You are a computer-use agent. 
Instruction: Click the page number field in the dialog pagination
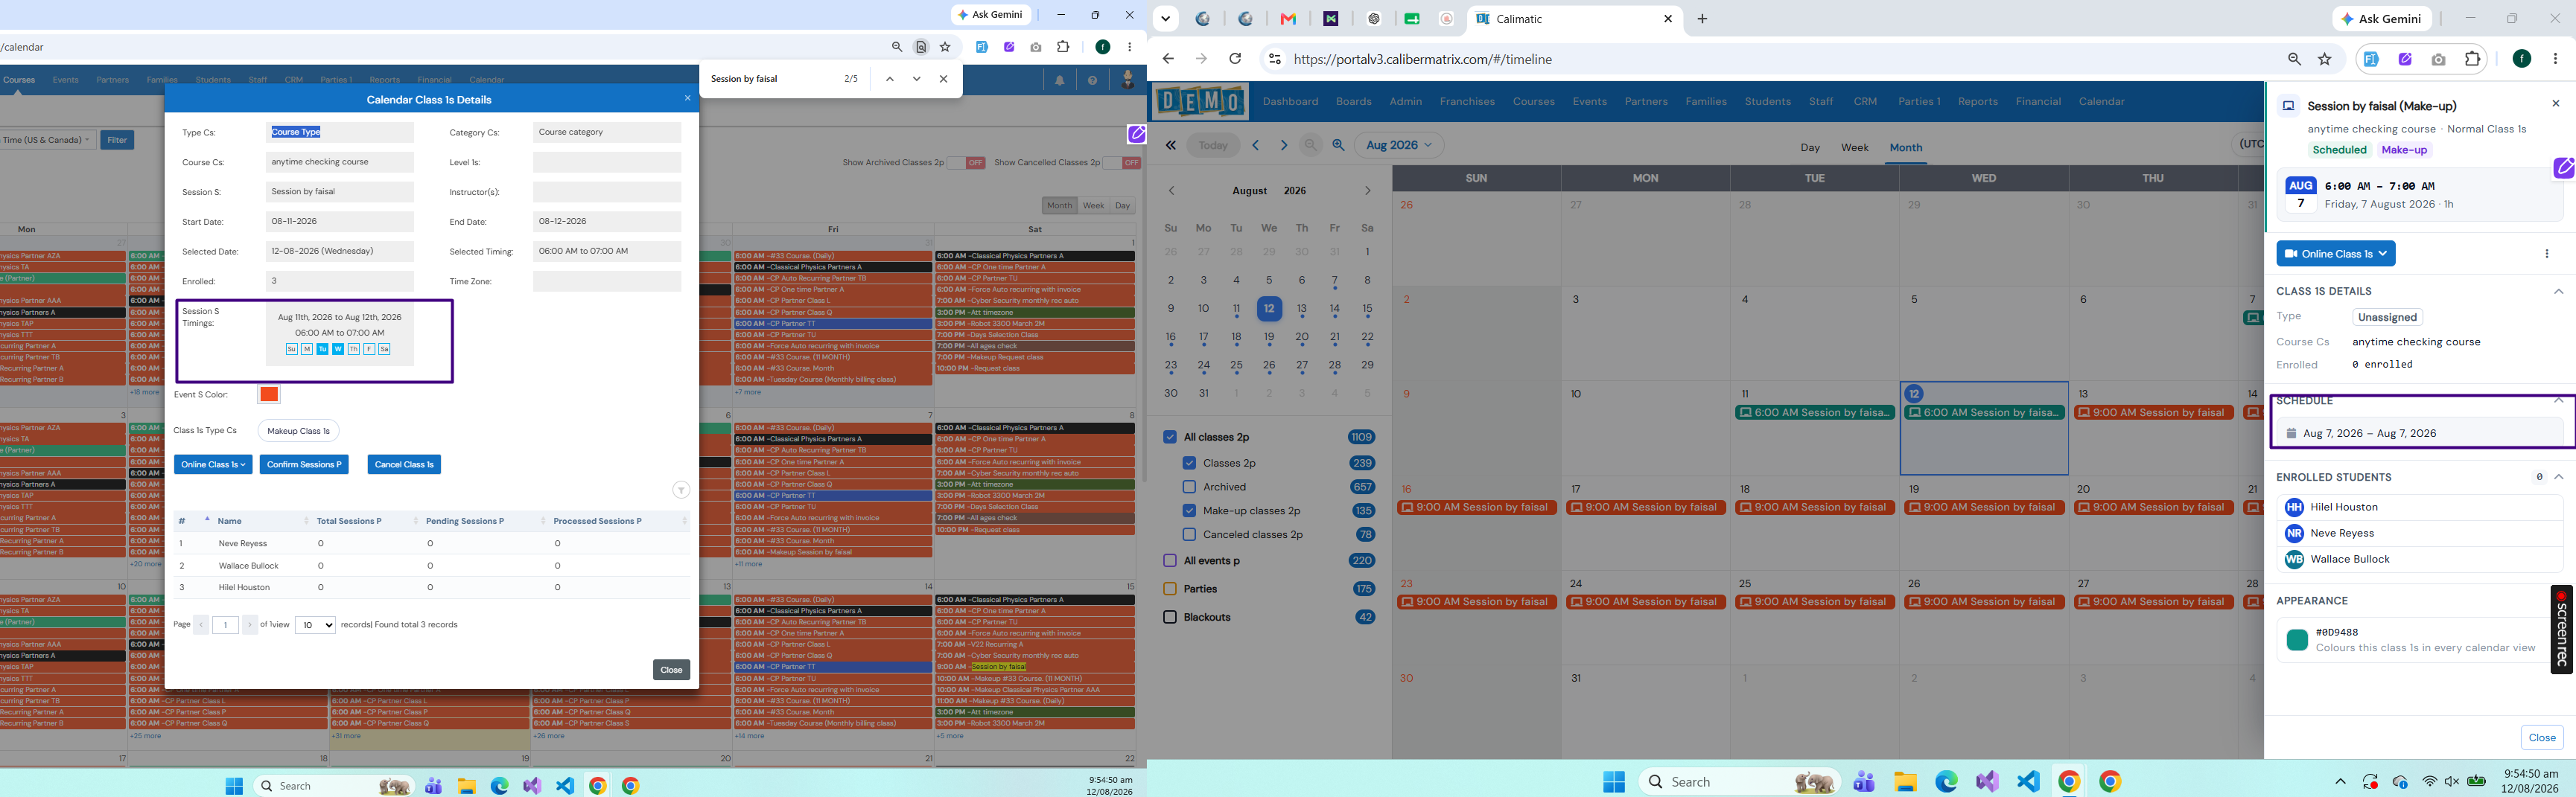coord(225,625)
